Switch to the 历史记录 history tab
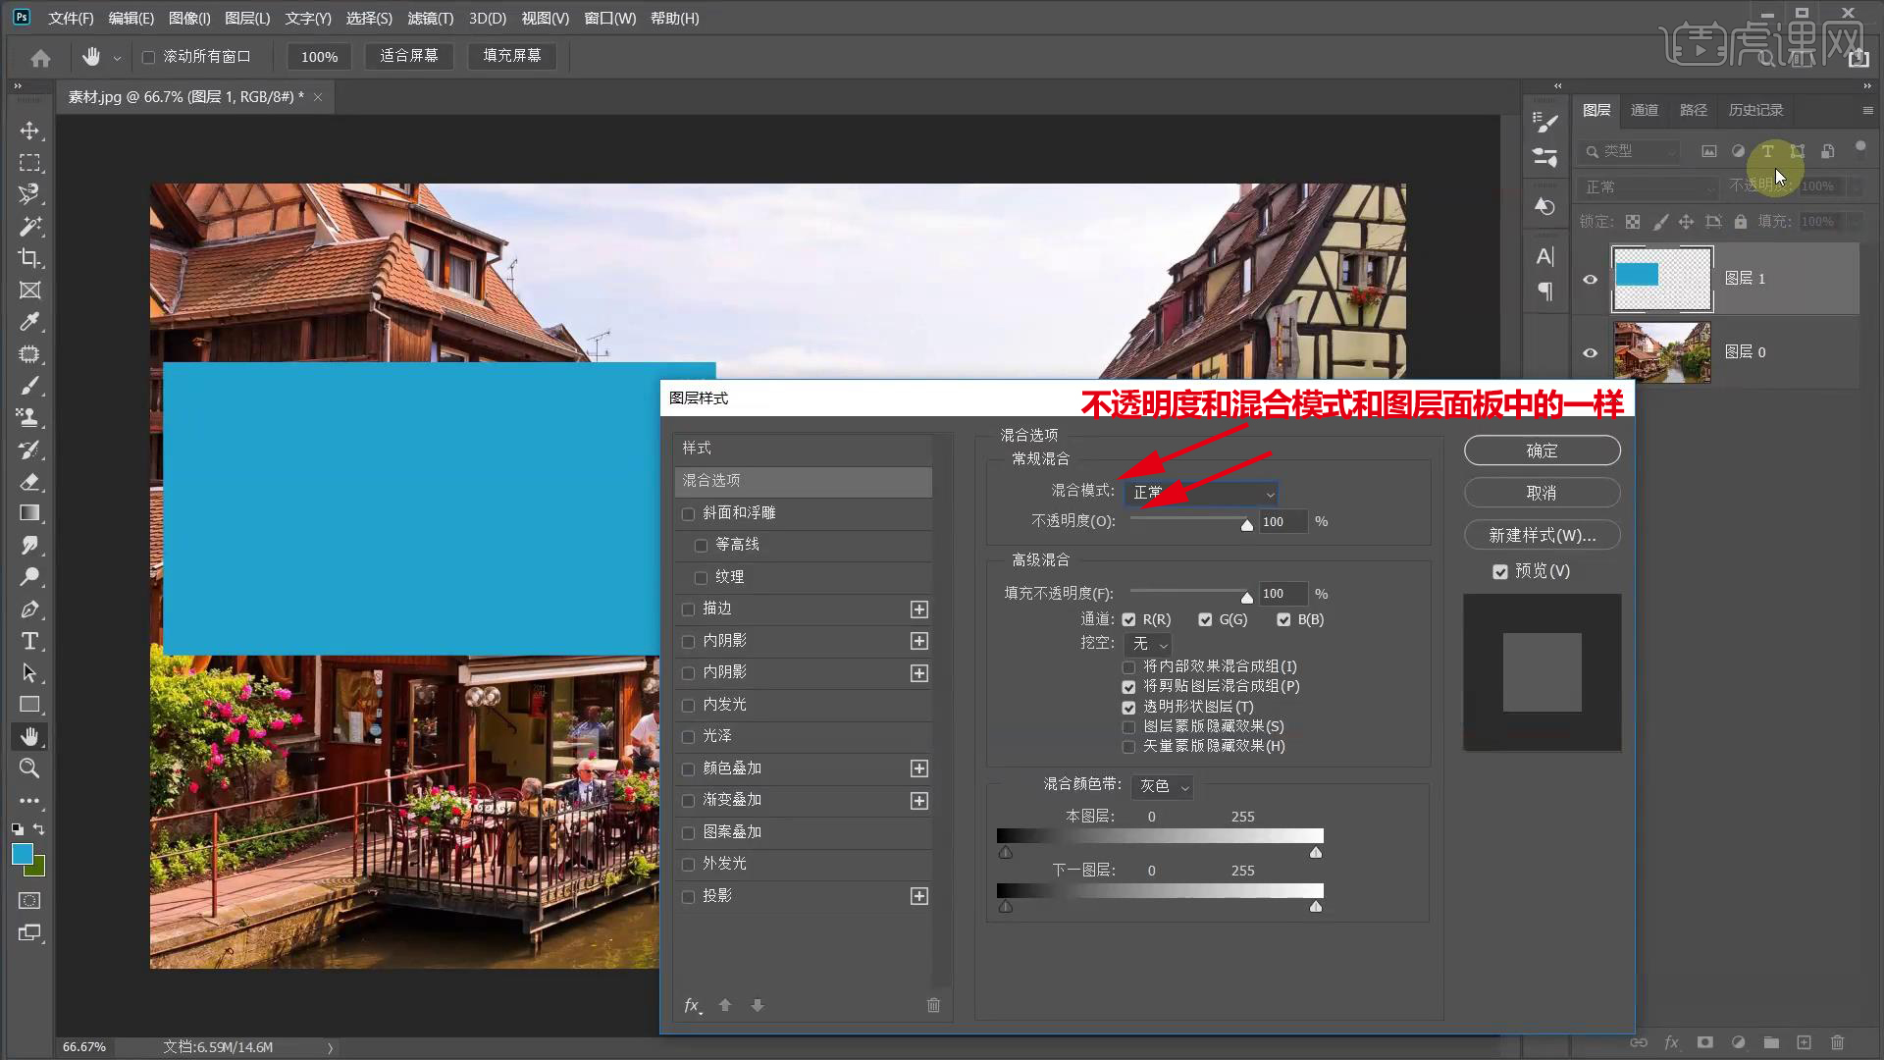Screen dimensions: 1884x1060 pyautogui.click(x=1755, y=110)
